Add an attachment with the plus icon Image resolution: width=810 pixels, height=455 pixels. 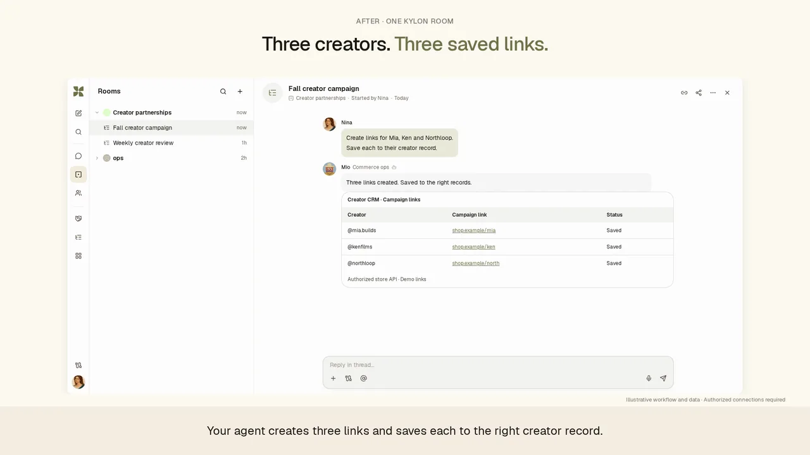coord(333,379)
